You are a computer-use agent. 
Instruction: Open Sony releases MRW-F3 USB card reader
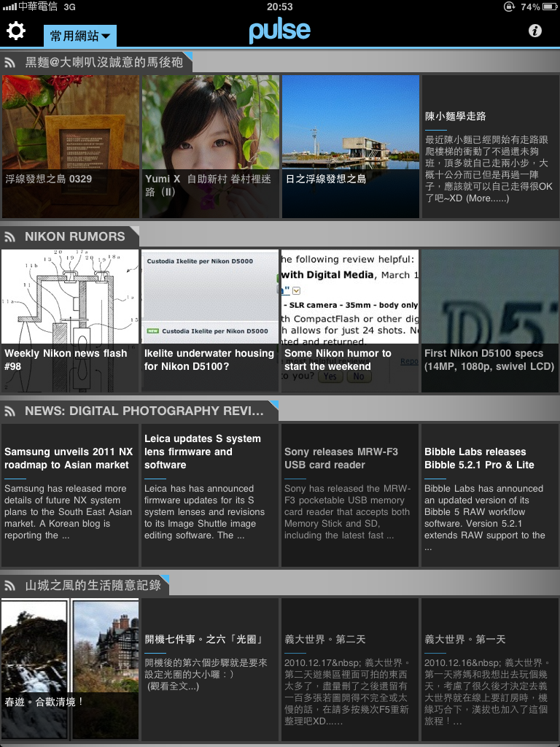(x=350, y=495)
